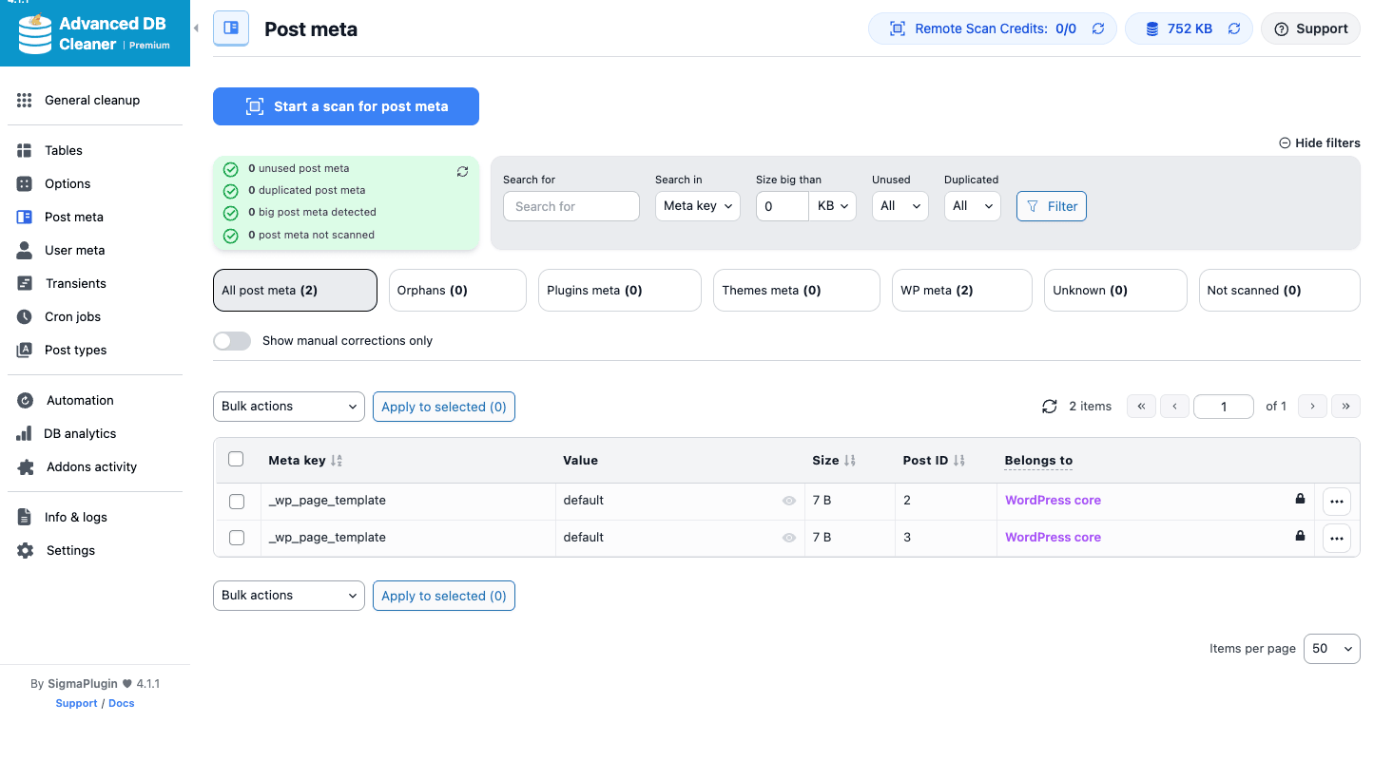View full value for Post ID 3 row

tap(789, 538)
